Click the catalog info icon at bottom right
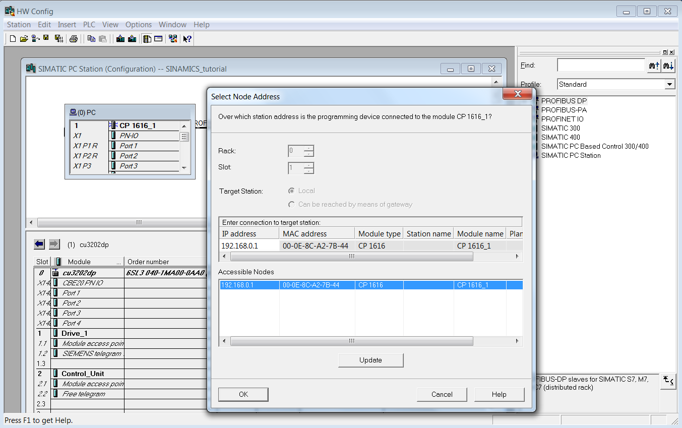 click(668, 381)
